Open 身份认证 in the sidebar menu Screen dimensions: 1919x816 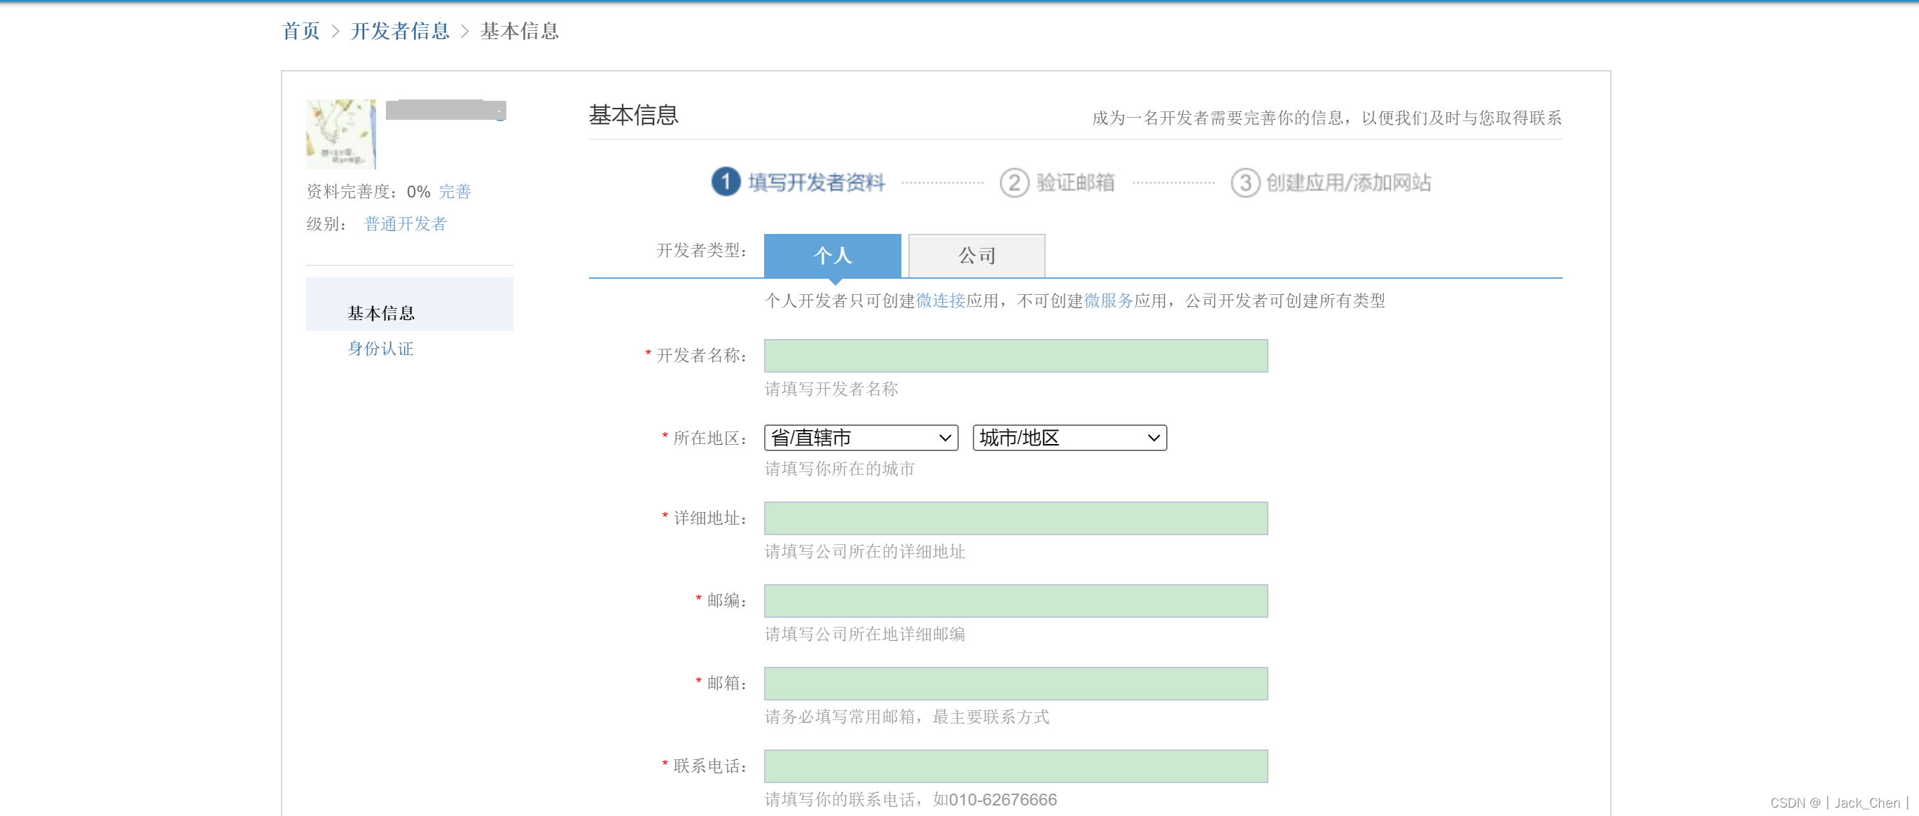pos(381,349)
